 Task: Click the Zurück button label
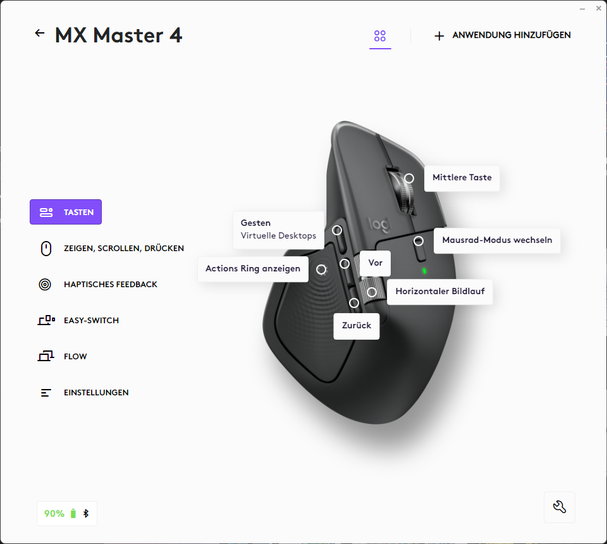pos(356,326)
